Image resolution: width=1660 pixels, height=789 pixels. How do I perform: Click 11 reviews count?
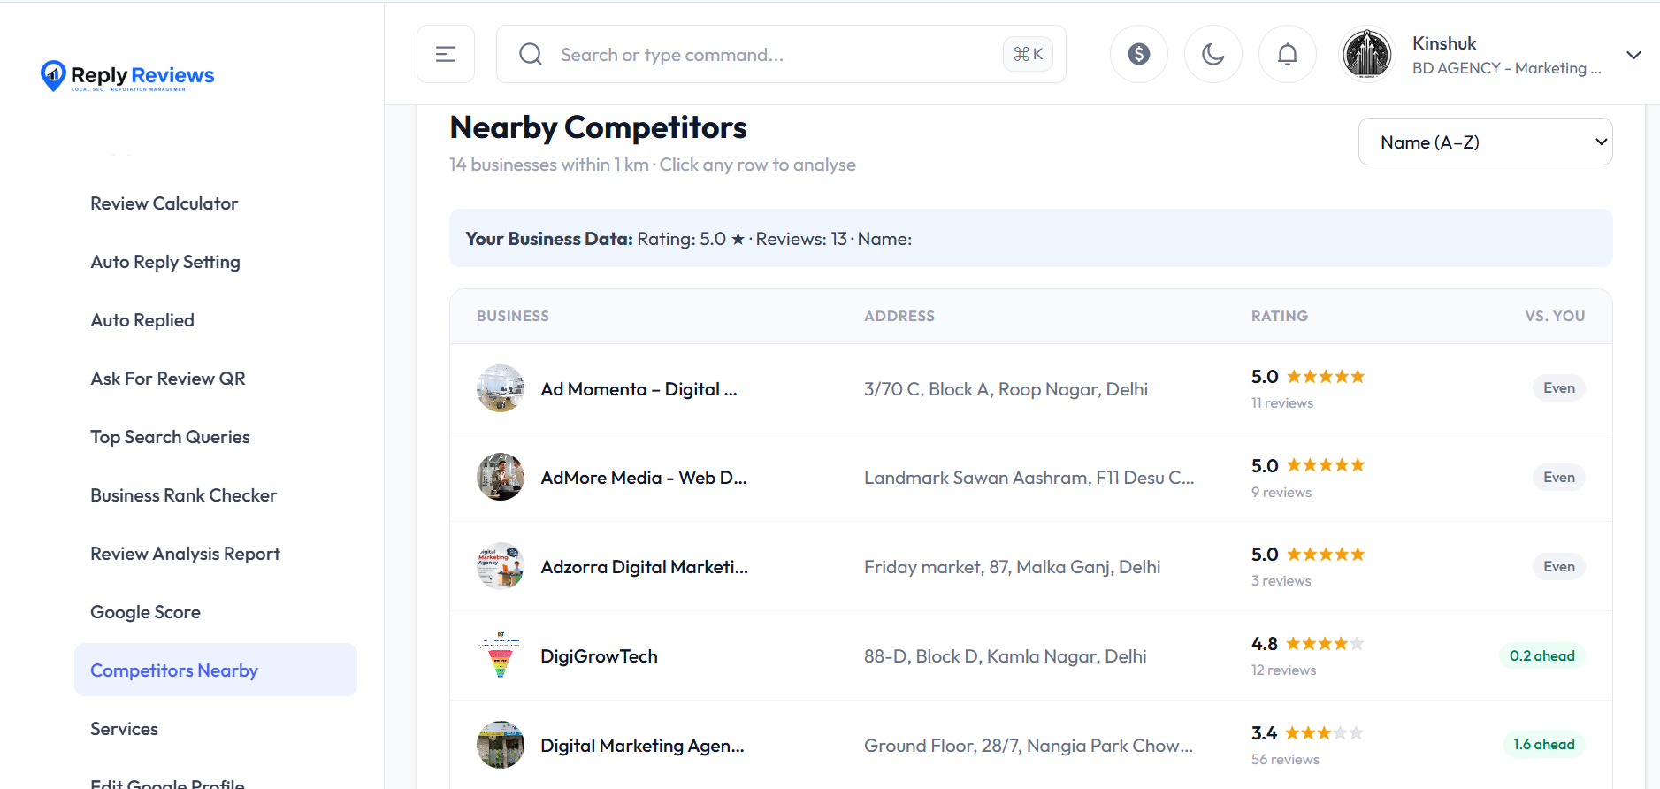pyautogui.click(x=1282, y=403)
